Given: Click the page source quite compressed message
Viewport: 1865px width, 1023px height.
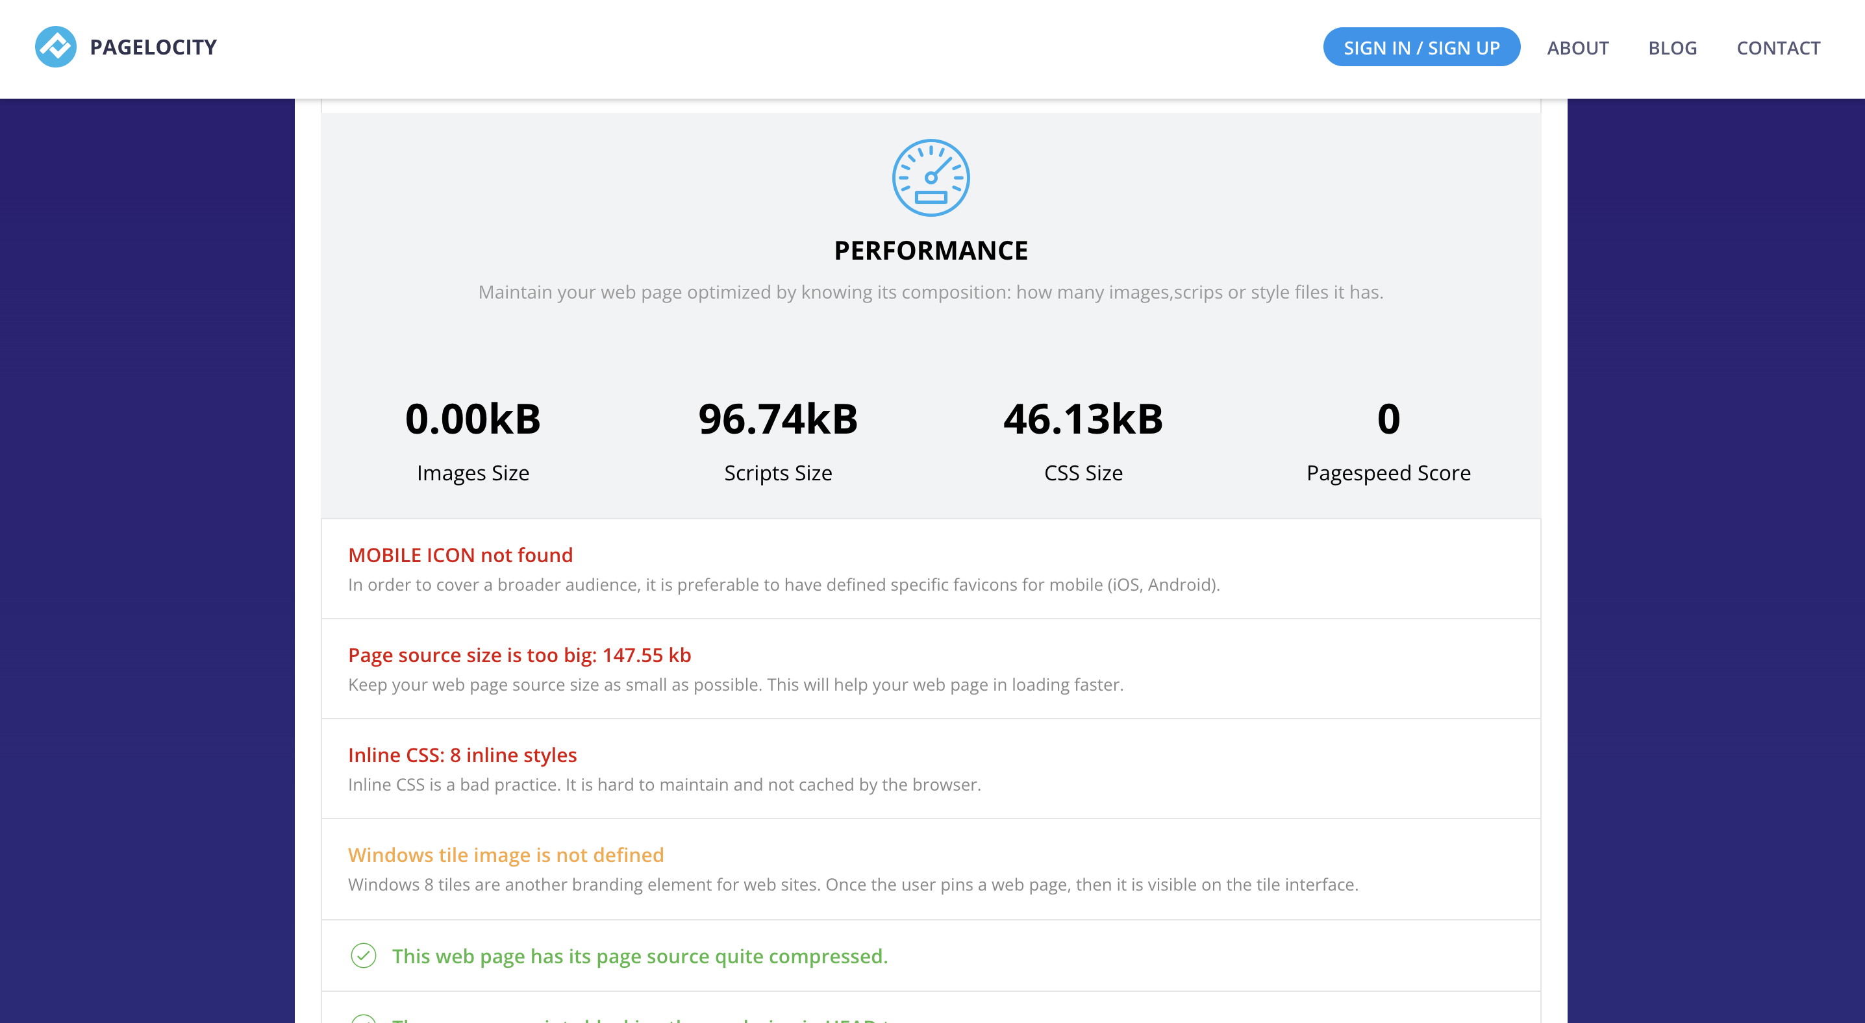Looking at the screenshot, I should (x=639, y=955).
